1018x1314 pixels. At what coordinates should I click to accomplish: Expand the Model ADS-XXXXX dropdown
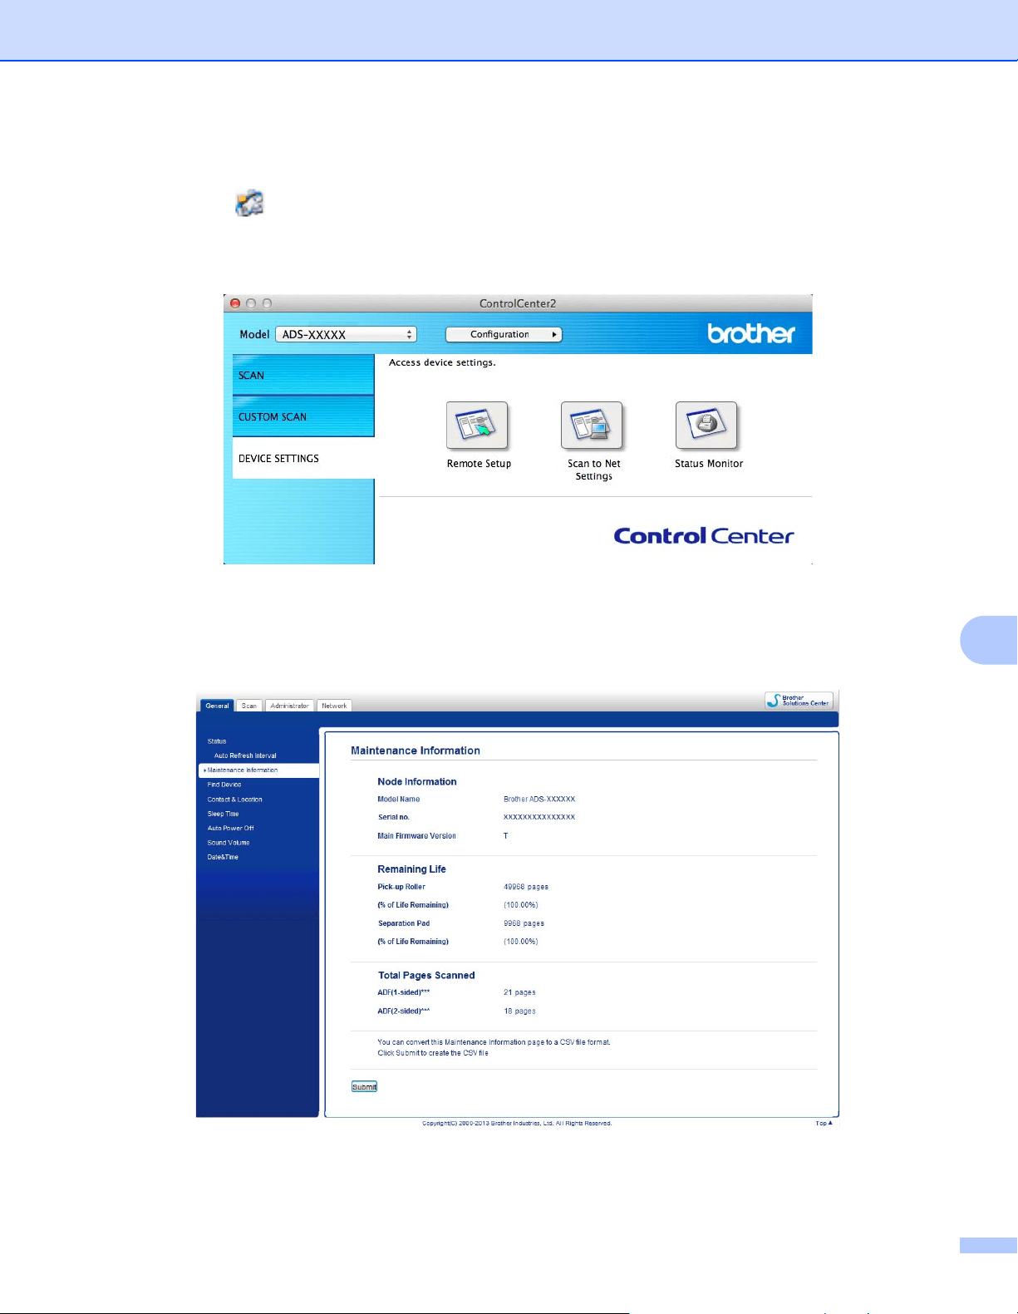[x=346, y=334]
